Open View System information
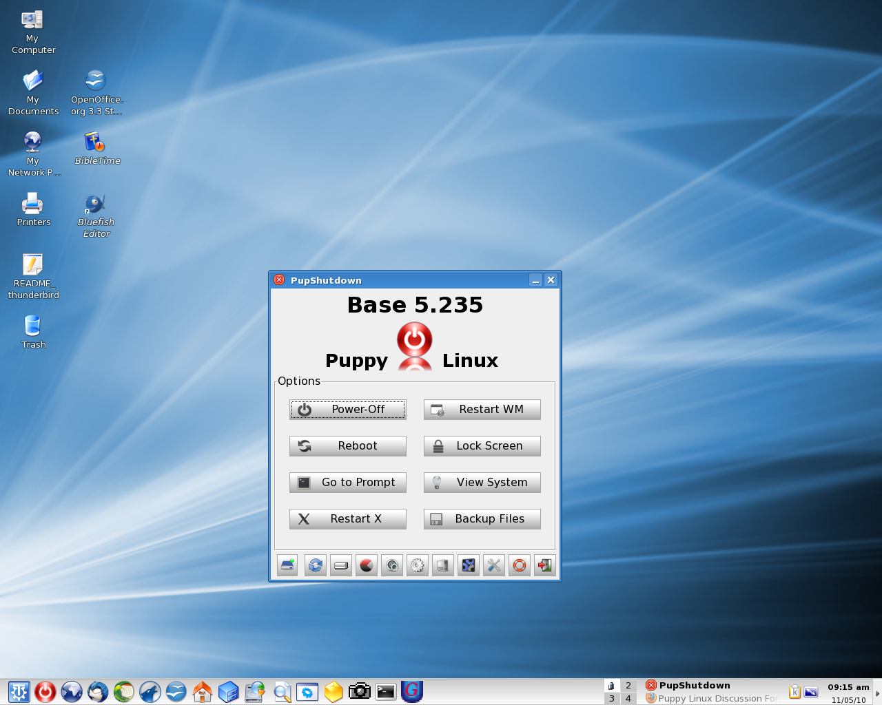Viewport: 882px width, 705px height. pyautogui.click(x=482, y=482)
